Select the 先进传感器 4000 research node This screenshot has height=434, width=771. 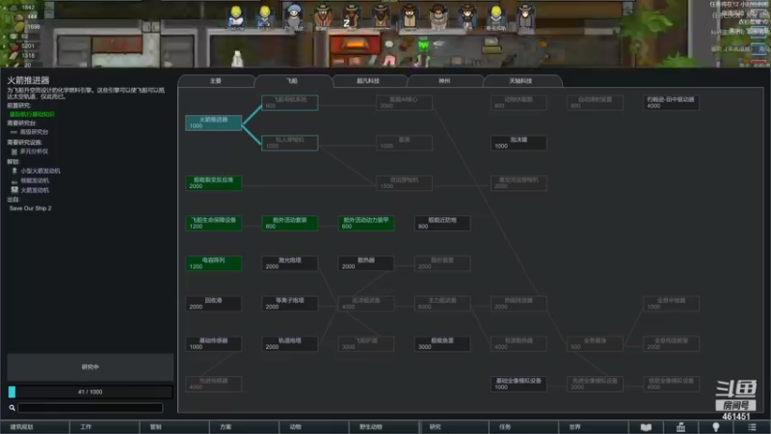click(213, 384)
